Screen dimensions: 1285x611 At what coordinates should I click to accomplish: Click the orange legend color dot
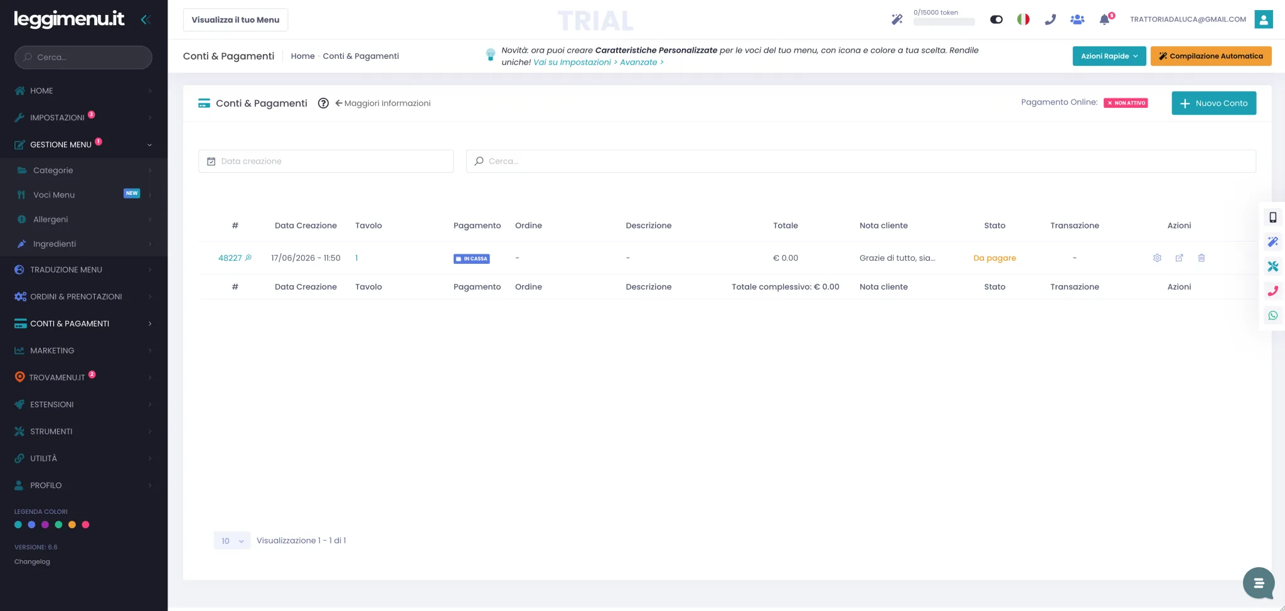point(72,525)
